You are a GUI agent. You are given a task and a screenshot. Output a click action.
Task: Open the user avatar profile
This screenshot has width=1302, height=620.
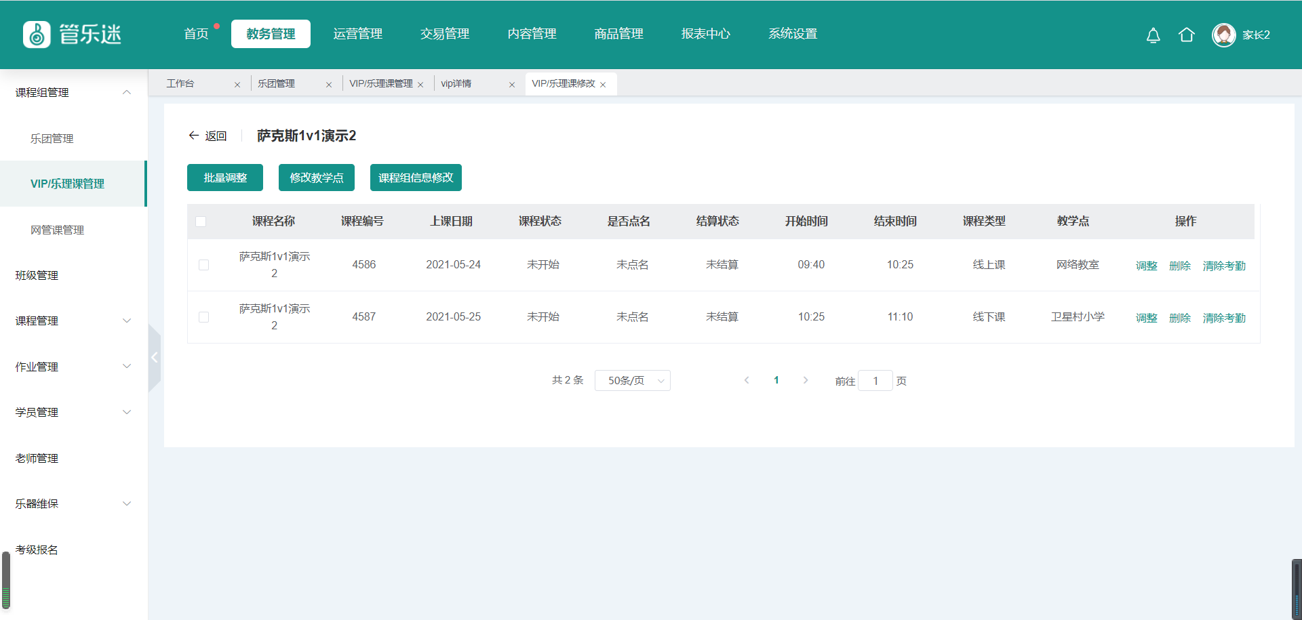point(1223,35)
